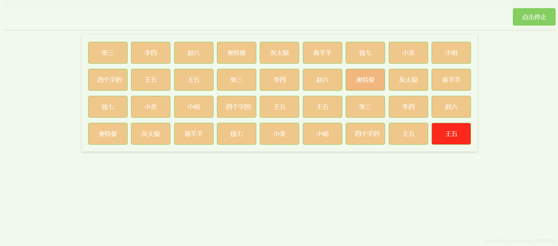Screen dimensions: 558x246
Task: Click 小美 card in the first row
Action: point(408,53)
